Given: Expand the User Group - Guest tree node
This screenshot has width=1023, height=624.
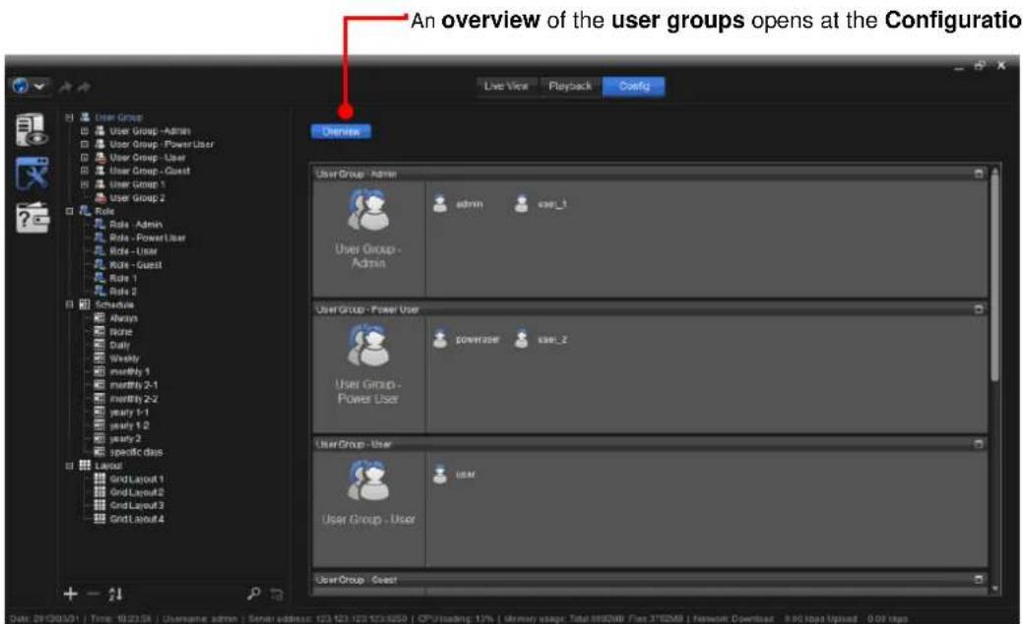Looking at the screenshot, I should [84, 171].
